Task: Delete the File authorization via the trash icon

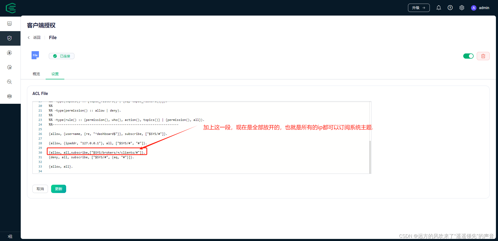Action: pyautogui.click(x=483, y=56)
